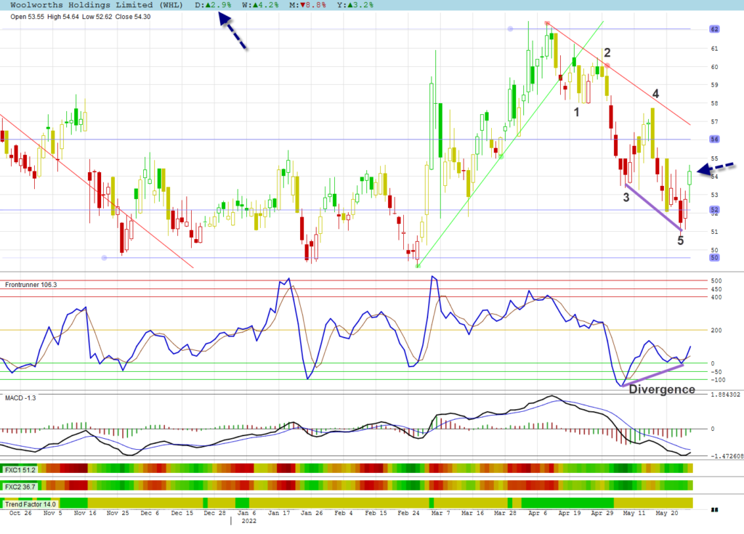
Task: Click the Jan 6 date label
Action: 247,513
